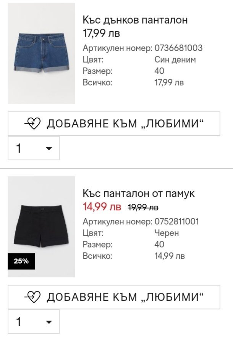Open the black cotton shorts product image
The height and width of the screenshot is (340, 233).
(41, 227)
